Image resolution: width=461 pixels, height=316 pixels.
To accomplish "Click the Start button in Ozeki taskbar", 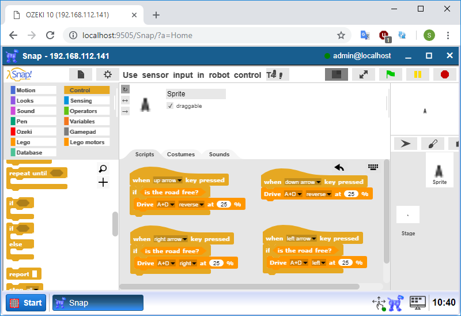I will point(26,303).
